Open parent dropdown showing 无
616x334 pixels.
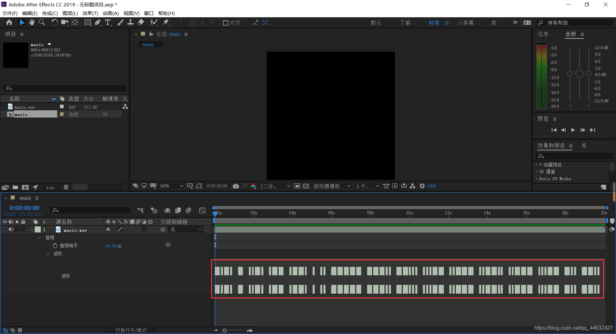coord(186,230)
